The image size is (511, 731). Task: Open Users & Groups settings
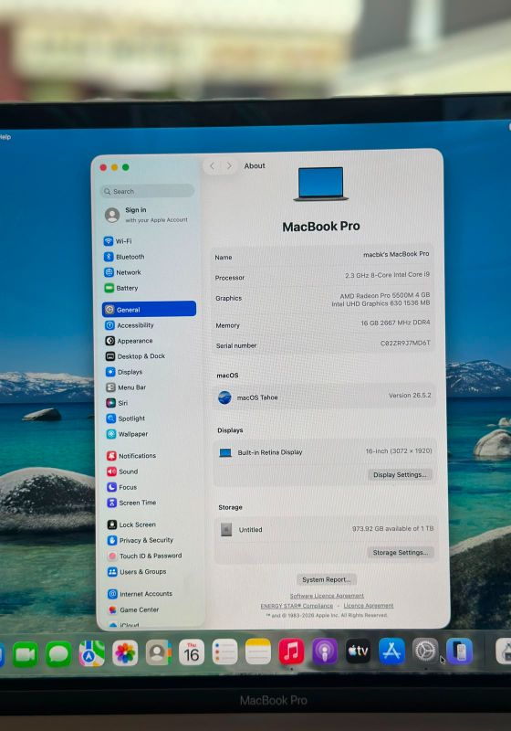coord(137,572)
